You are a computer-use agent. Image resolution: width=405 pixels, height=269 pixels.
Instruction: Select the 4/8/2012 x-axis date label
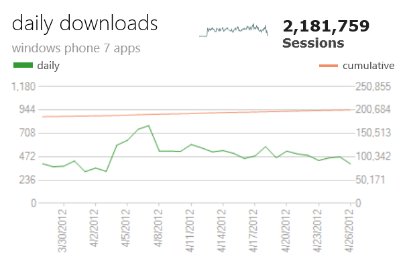coord(158,231)
